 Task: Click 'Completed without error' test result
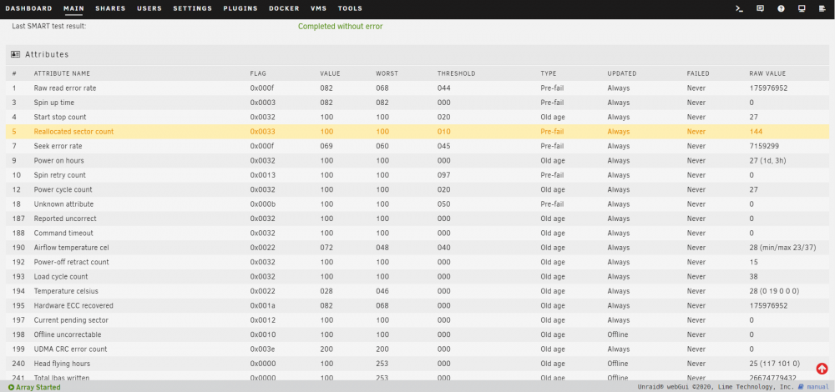(x=341, y=26)
